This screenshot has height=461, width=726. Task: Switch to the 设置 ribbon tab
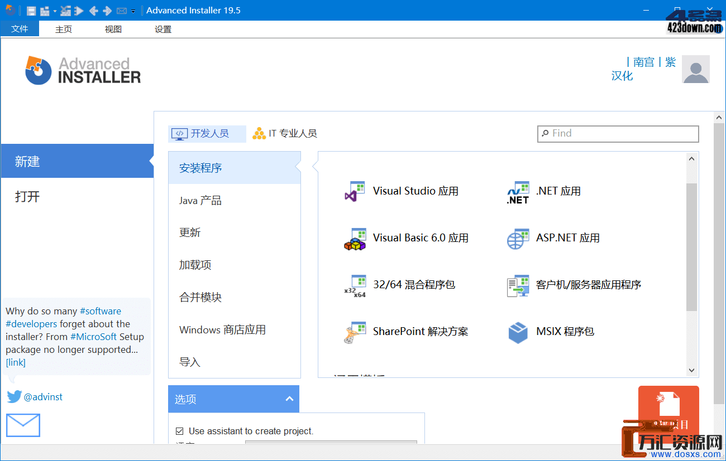click(x=163, y=30)
